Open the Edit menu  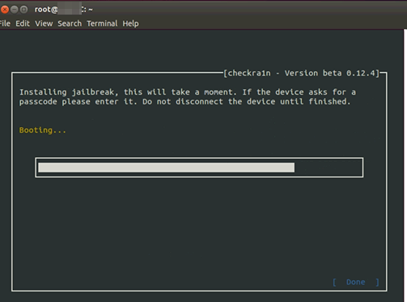click(23, 23)
